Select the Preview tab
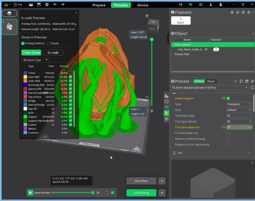The height and width of the screenshot is (201, 255). 121,5
